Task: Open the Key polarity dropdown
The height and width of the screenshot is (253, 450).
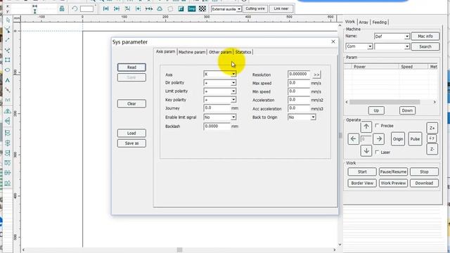Action: 233,100
